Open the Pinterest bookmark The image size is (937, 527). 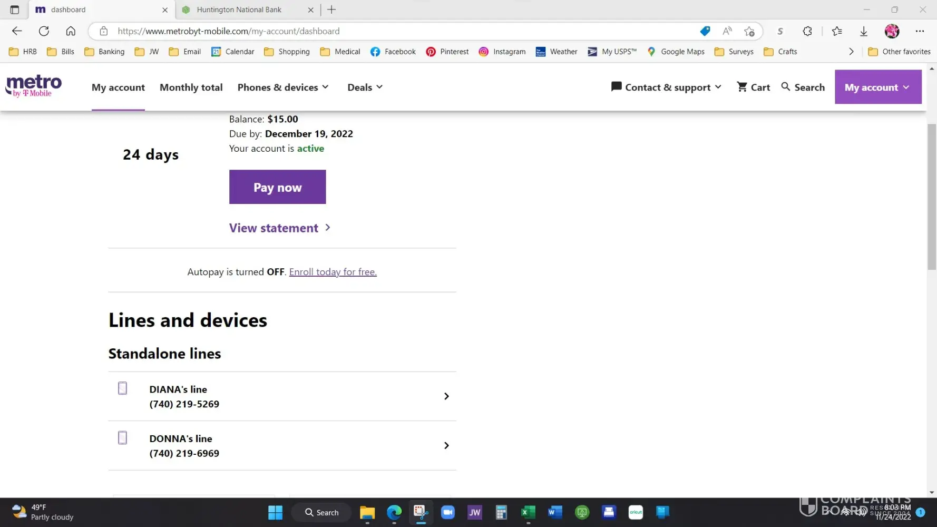[x=447, y=52]
